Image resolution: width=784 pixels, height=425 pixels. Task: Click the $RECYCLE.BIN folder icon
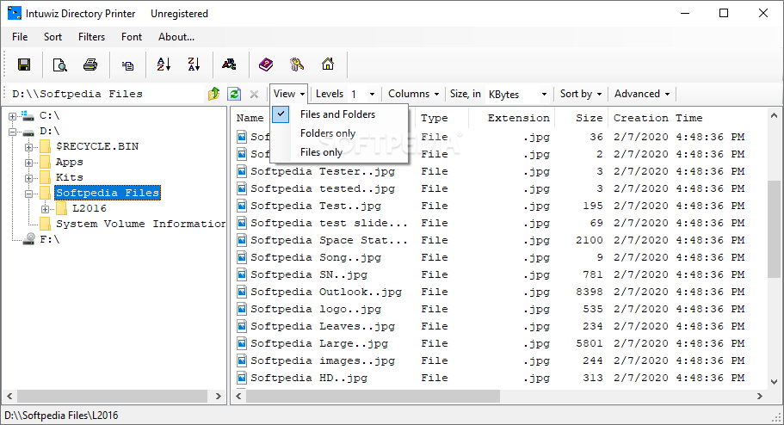[x=45, y=146]
